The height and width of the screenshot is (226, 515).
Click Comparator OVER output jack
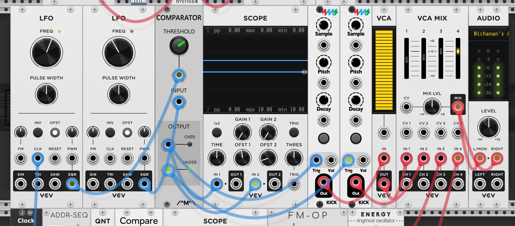(168, 144)
